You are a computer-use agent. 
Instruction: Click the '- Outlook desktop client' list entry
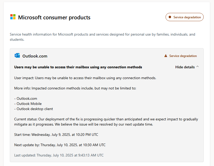point(34,109)
